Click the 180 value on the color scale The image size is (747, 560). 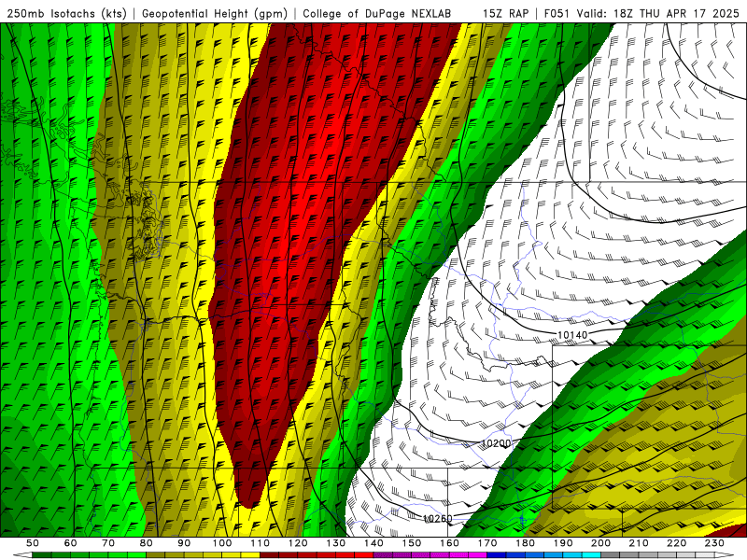526,543
